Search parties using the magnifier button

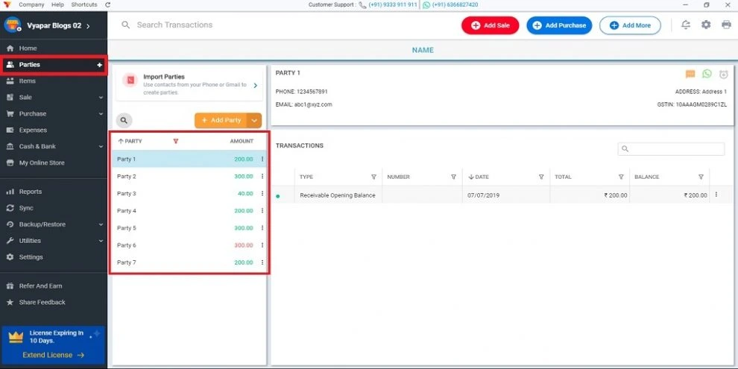(x=124, y=121)
